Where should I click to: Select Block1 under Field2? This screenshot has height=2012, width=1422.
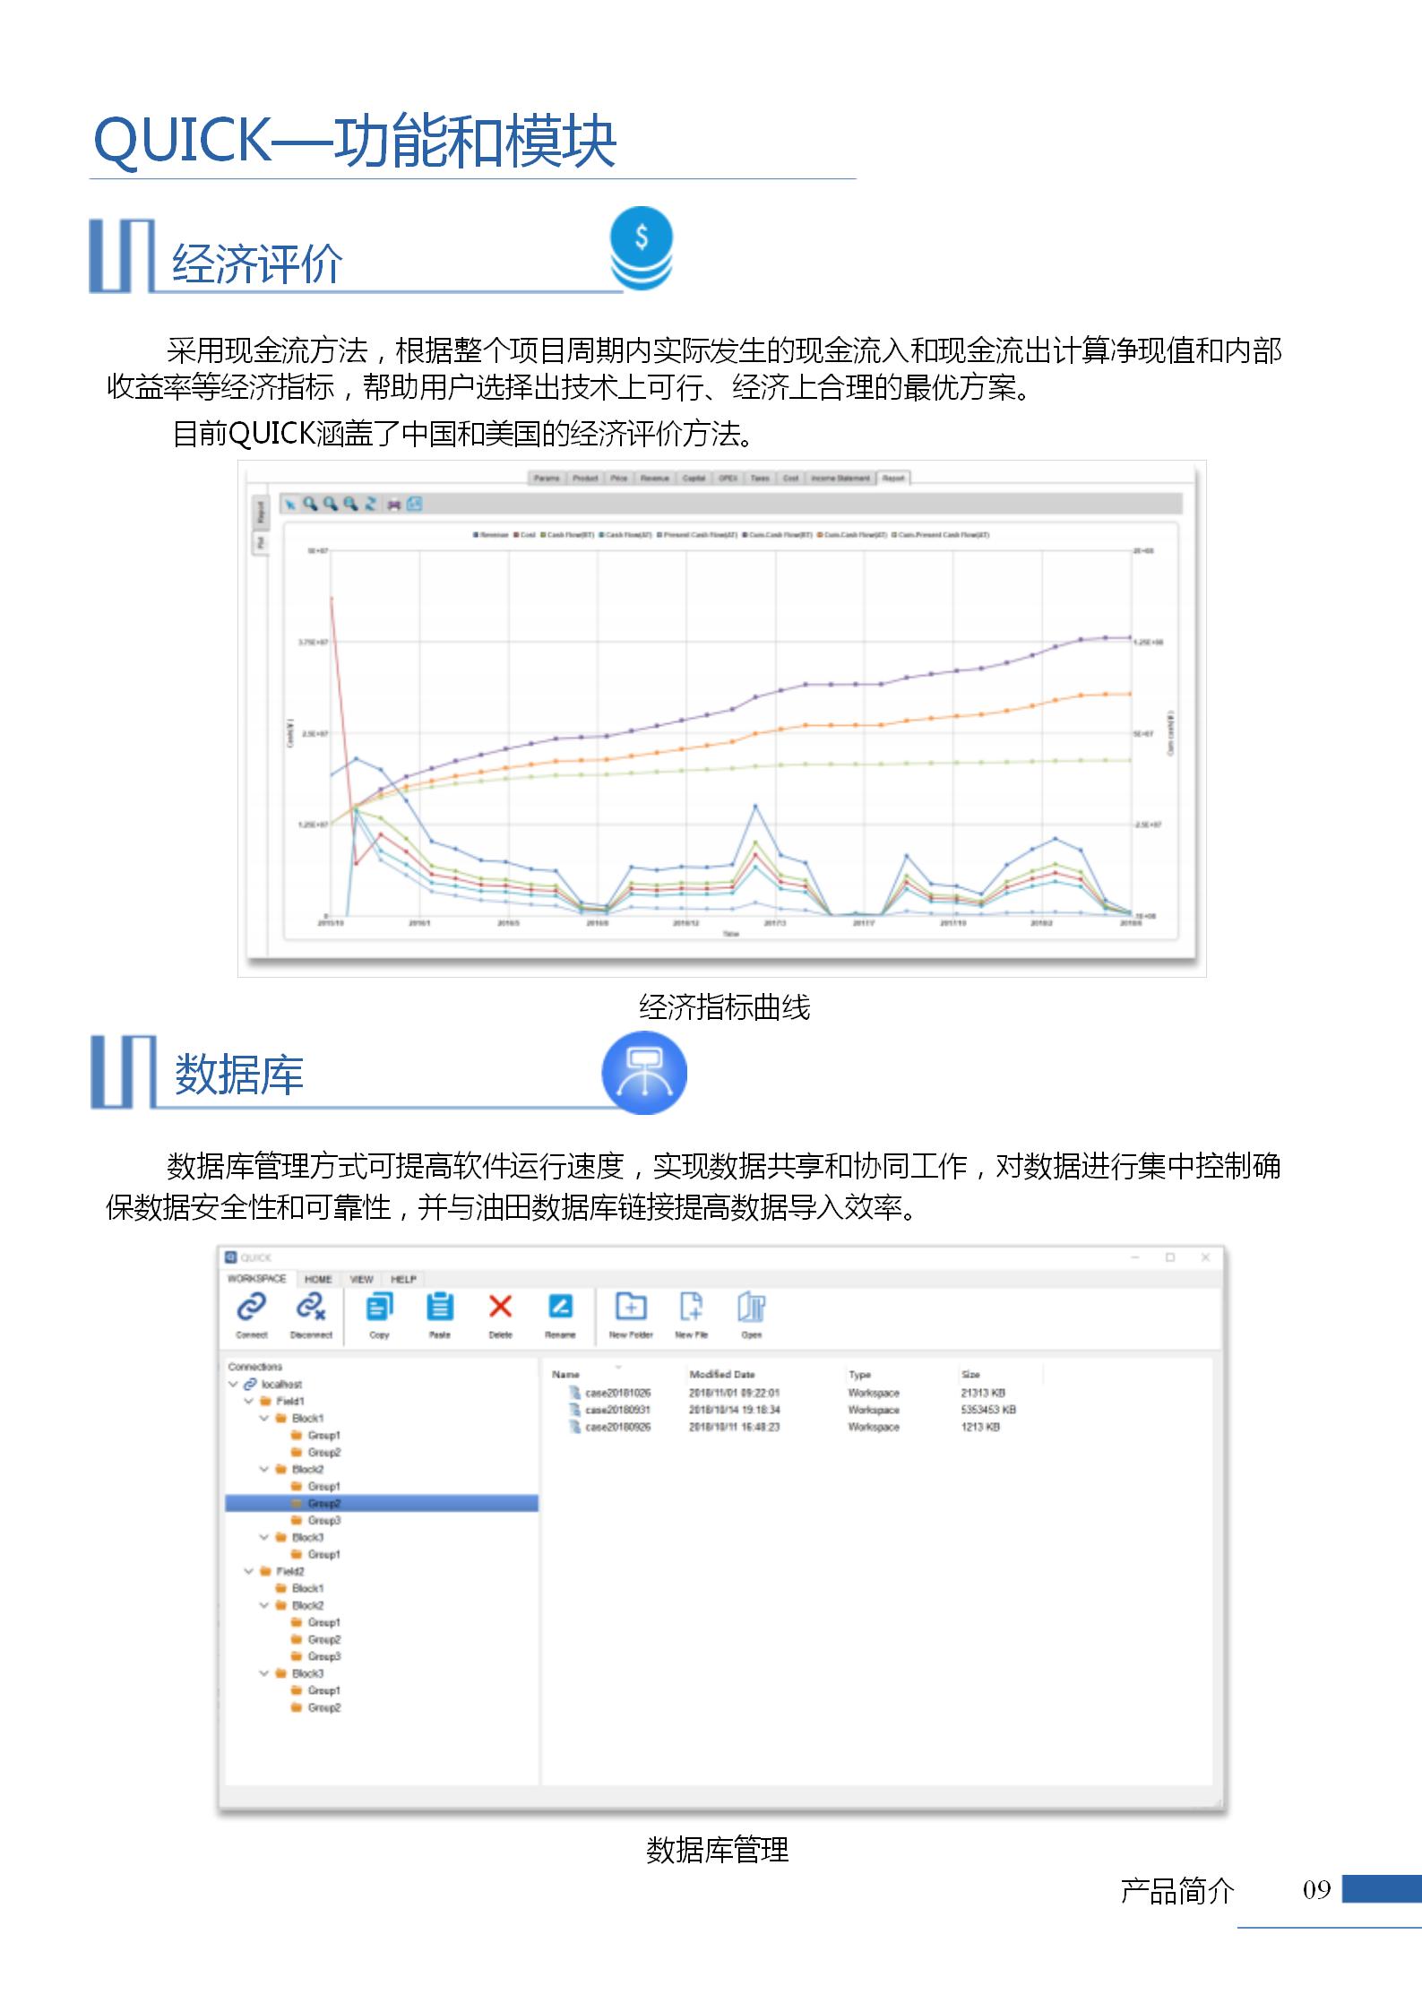tap(307, 1588)
